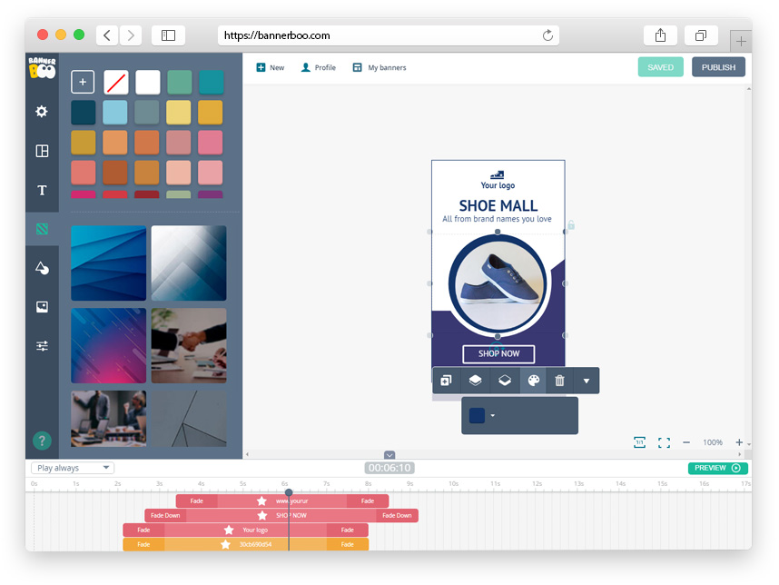779x585 pixels.
Task: Pick the teal color swatch in the top row
Action: click(212, 82)
